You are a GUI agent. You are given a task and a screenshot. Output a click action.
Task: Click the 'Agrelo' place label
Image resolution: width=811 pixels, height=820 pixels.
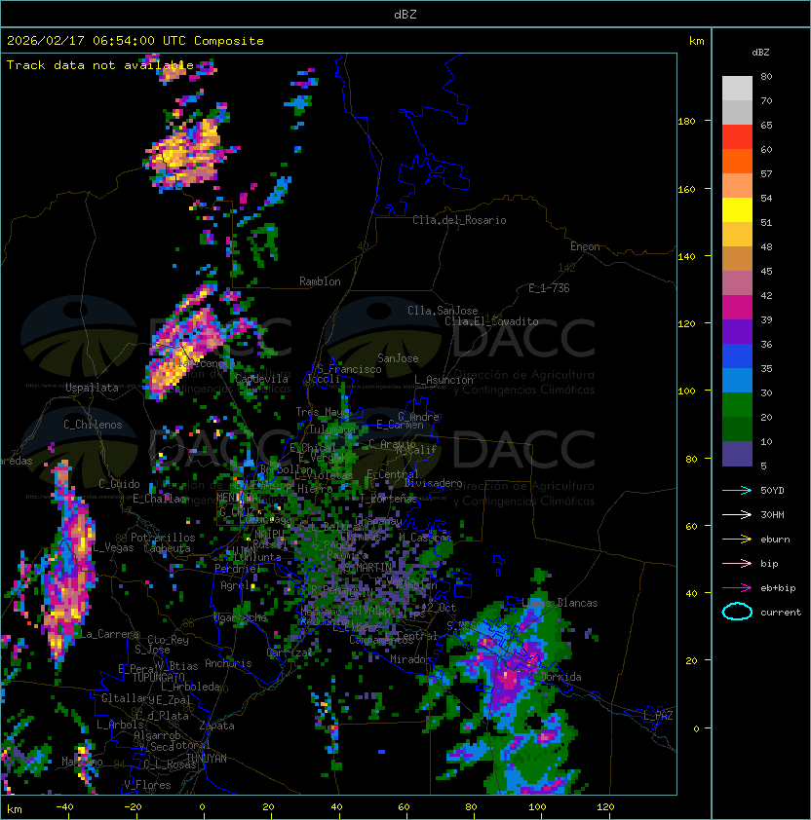point(238,585)
